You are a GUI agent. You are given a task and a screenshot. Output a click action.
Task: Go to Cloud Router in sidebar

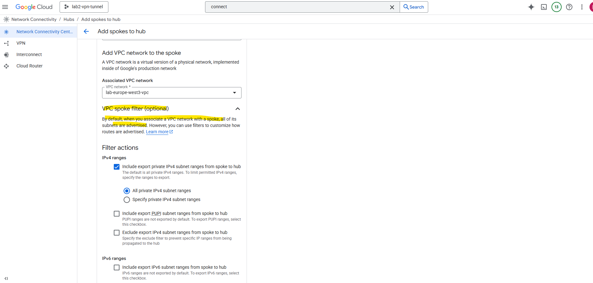click(29, 66)
